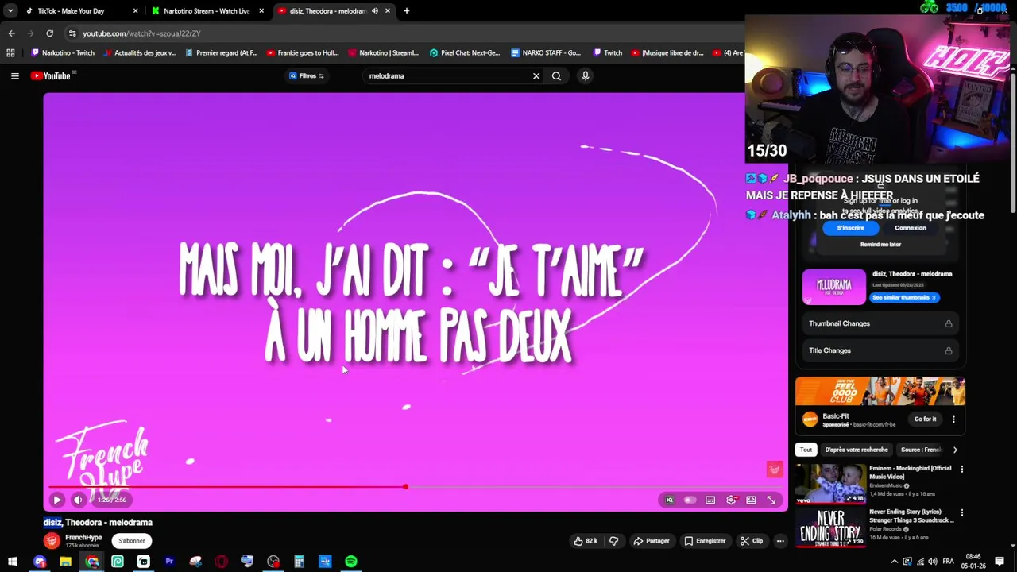Screen dimensions: 1017x572
Task: Select the Tout filter chip
Action: [x=806, y=450]
